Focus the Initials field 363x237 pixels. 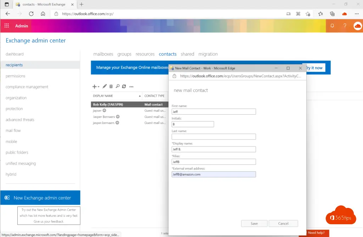tap(192, 124)
